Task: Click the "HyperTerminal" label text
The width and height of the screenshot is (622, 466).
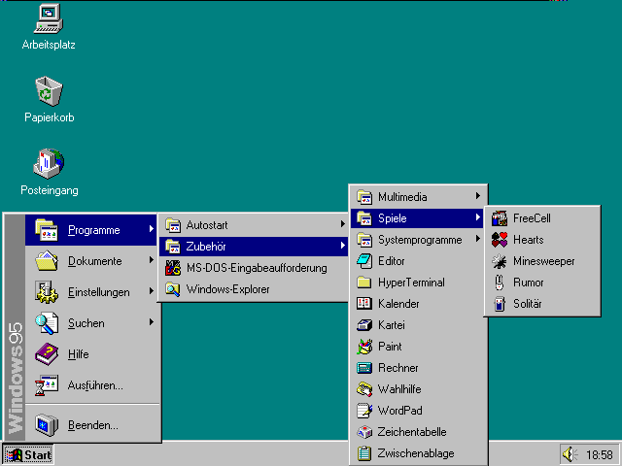Action: click(411, 283)
